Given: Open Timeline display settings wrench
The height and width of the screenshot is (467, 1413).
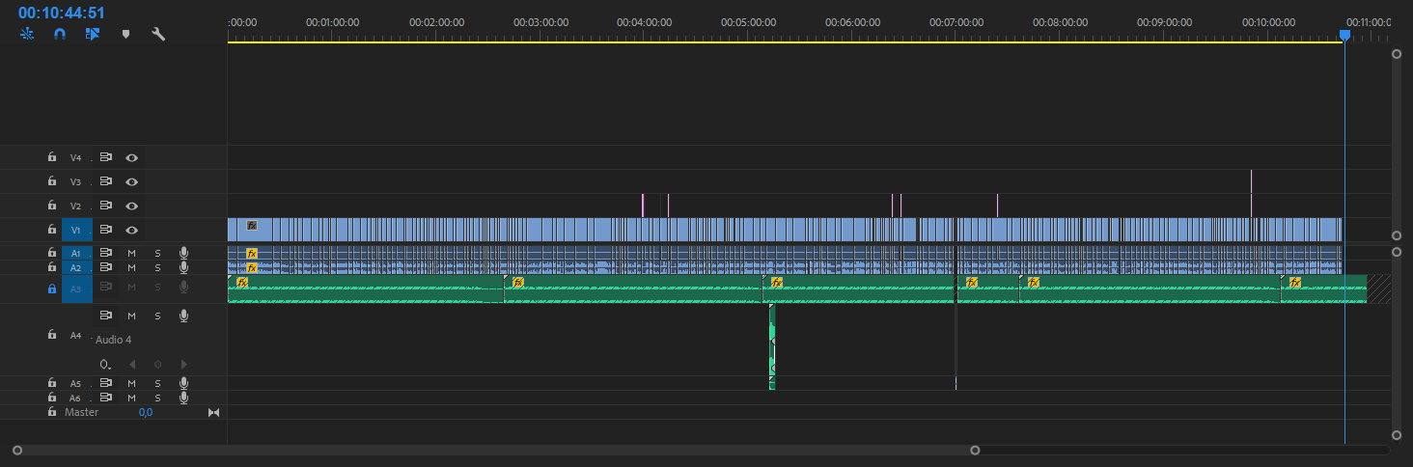Looking at the screenshot, I should point(158,34).
